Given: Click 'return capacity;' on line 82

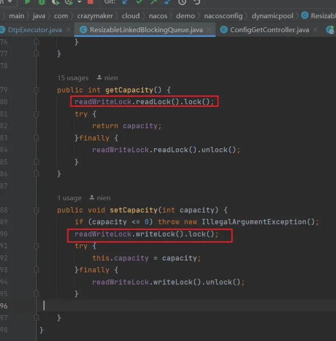Looking at the screenshot, I should [127, 126].
